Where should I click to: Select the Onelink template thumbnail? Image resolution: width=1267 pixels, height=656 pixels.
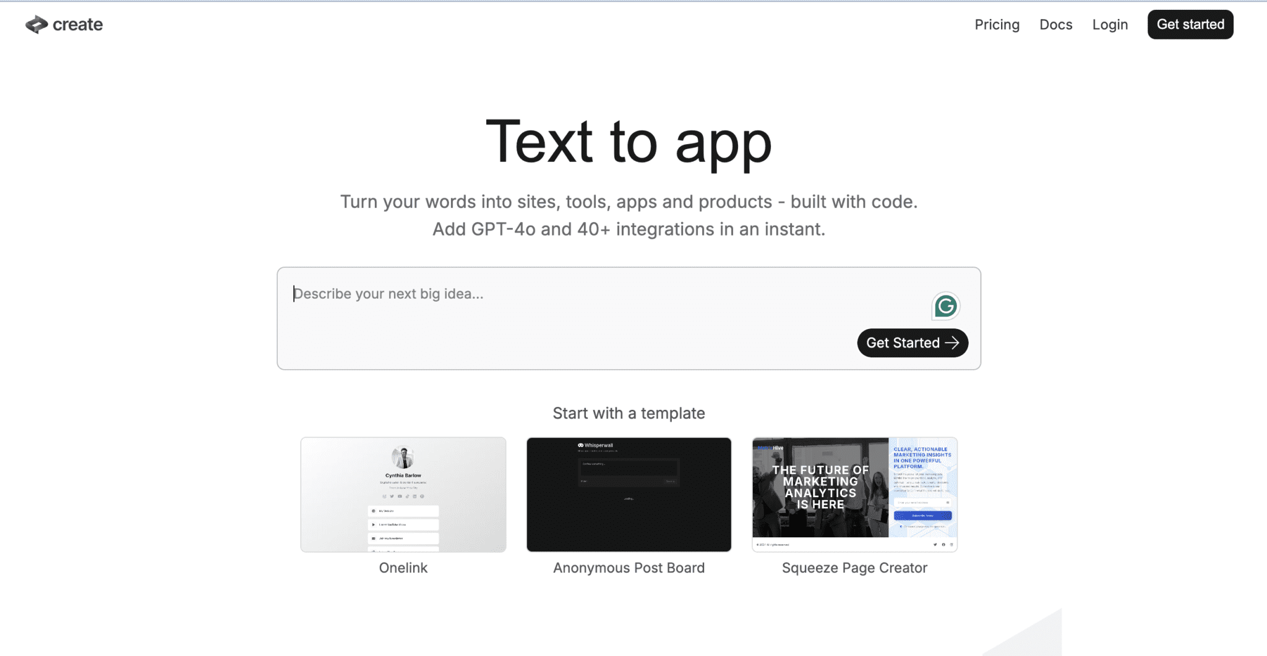(x=403, y=494)
